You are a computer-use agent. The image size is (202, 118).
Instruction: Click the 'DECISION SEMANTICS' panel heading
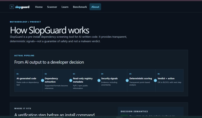pyautogui.click(x=134, y=111)
